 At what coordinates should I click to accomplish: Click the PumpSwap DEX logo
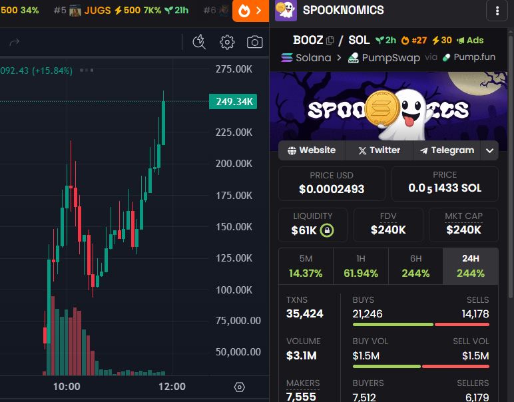point(353,58)
